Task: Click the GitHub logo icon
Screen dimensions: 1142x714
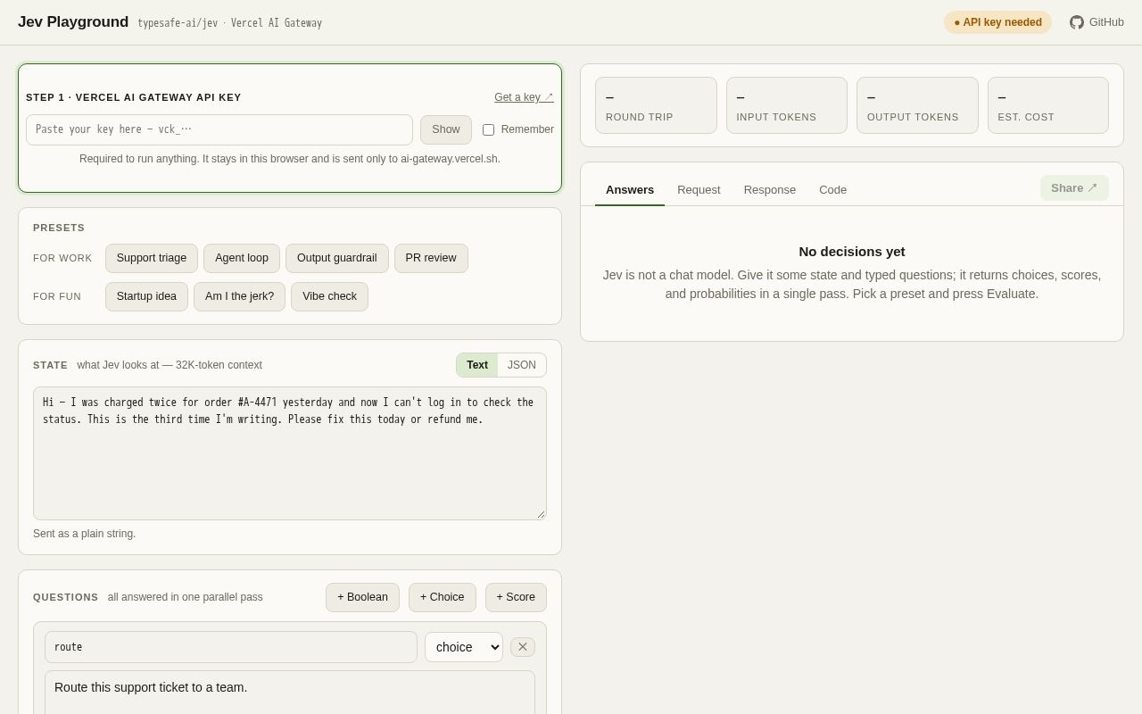Action: coord(1077,22)
